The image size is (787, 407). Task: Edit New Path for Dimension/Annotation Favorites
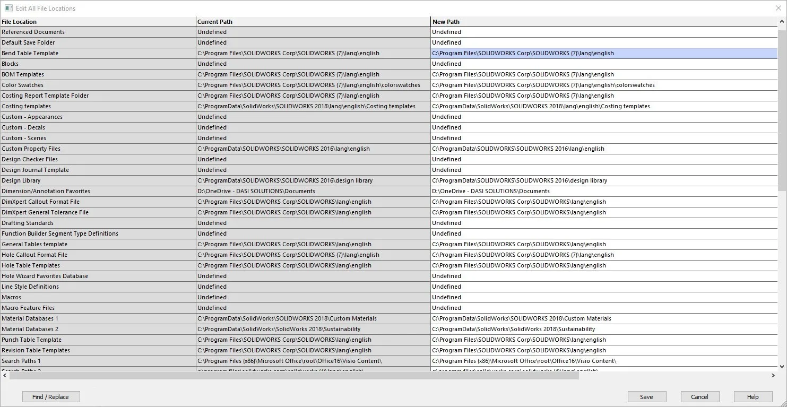pyautogui.click(x=604, y=191)
